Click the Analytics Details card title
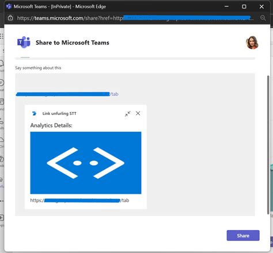Screen dimensions: 273x253 click(x=51, y=125)
